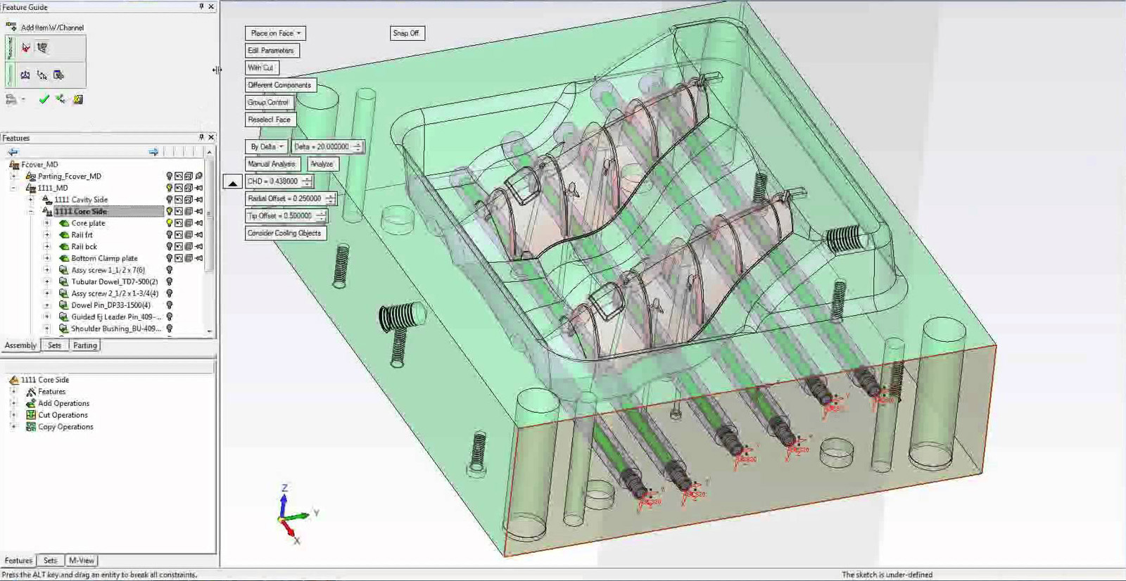Click the pin icon on Rail frt row
Screen dimensions: 1126x581
199,235
